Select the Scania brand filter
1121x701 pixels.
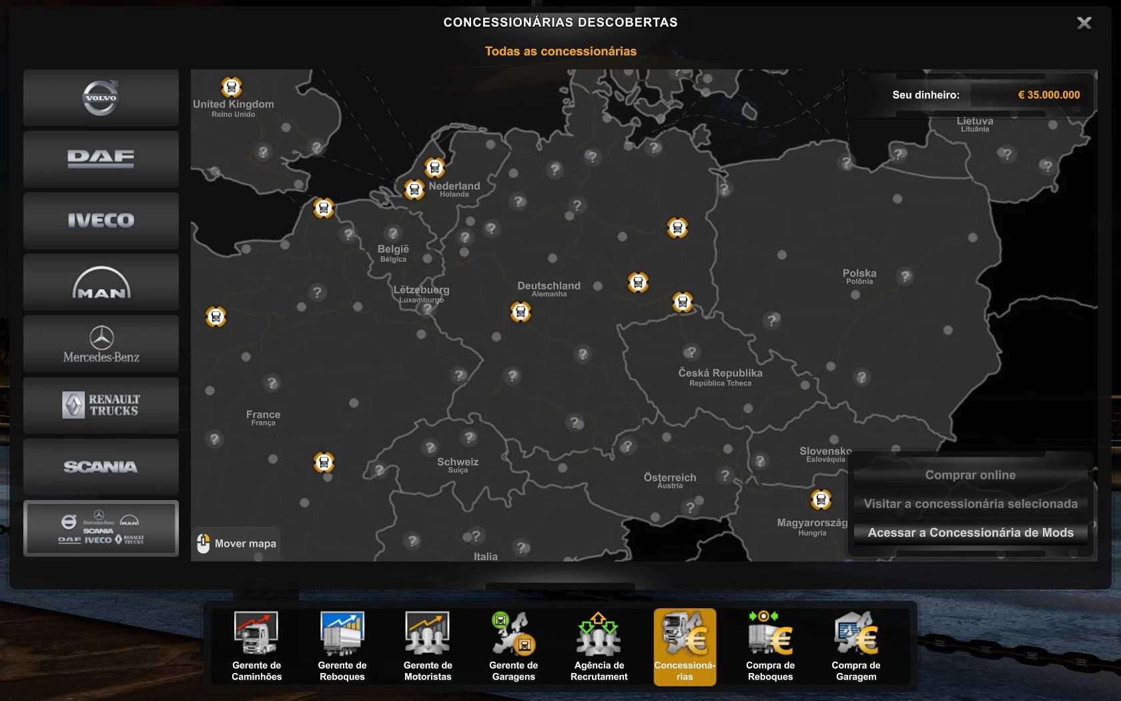tap(101, 467)
